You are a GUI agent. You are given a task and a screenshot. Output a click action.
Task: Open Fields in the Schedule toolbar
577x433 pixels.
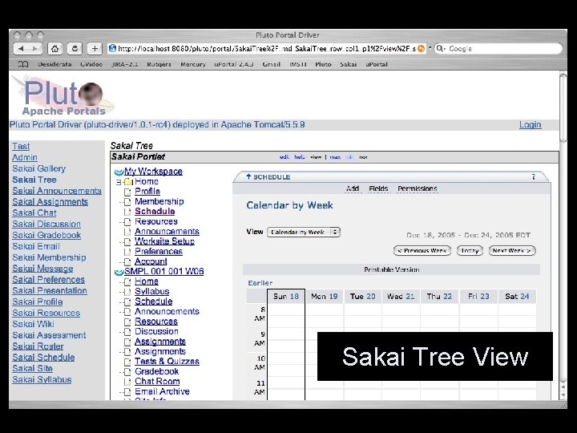(378, 188)
